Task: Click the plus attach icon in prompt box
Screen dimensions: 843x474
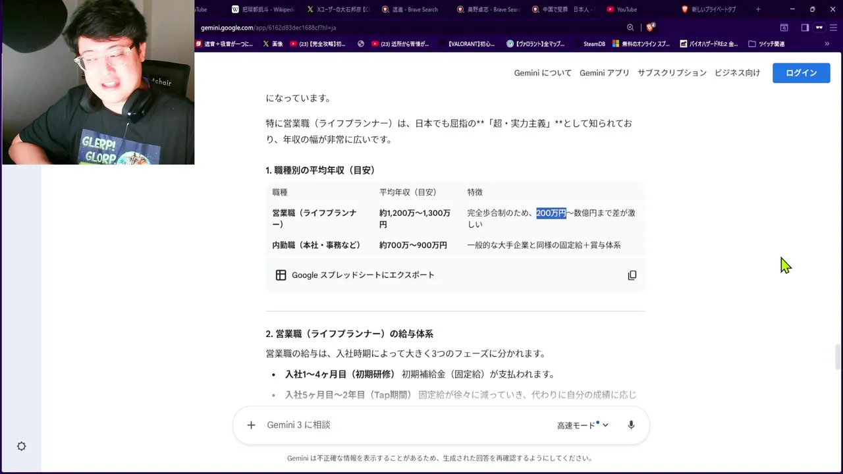Action: point(251,425)
